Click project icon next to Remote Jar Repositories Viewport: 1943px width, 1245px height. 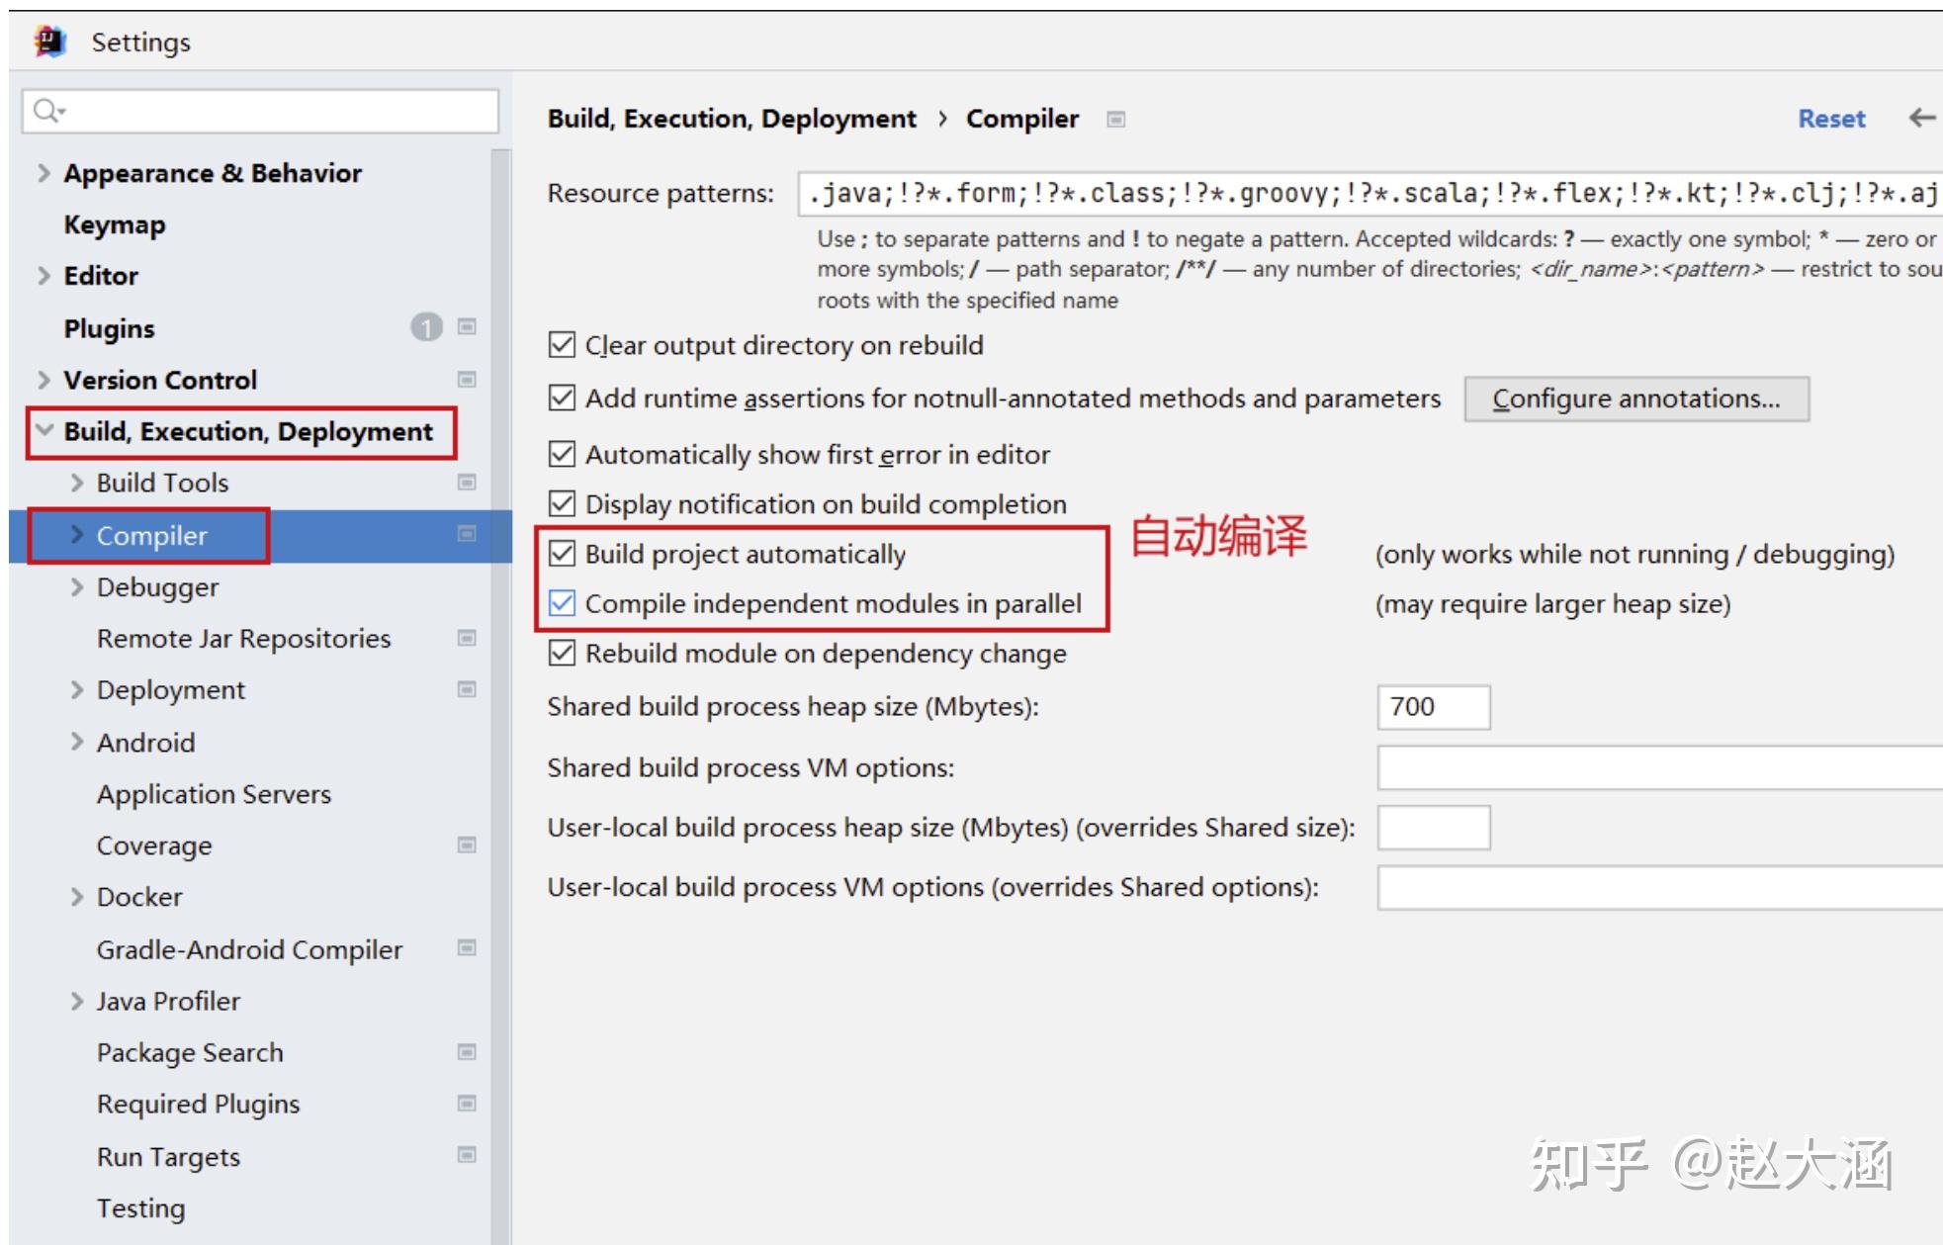coord(467,638)
